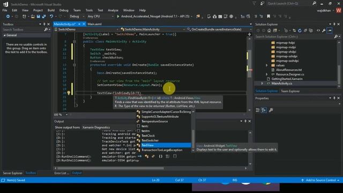Screen dimensions: 343x193
Task: Open the SwitchDemo.MainActivity type dropdown
Action: 153,29
